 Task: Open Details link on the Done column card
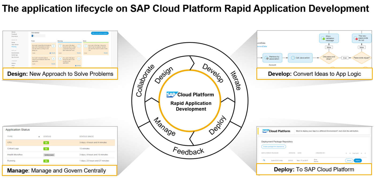click(x=106, y=53)
